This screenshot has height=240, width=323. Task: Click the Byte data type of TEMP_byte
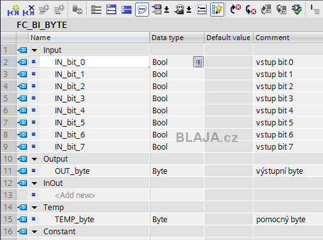160,220
